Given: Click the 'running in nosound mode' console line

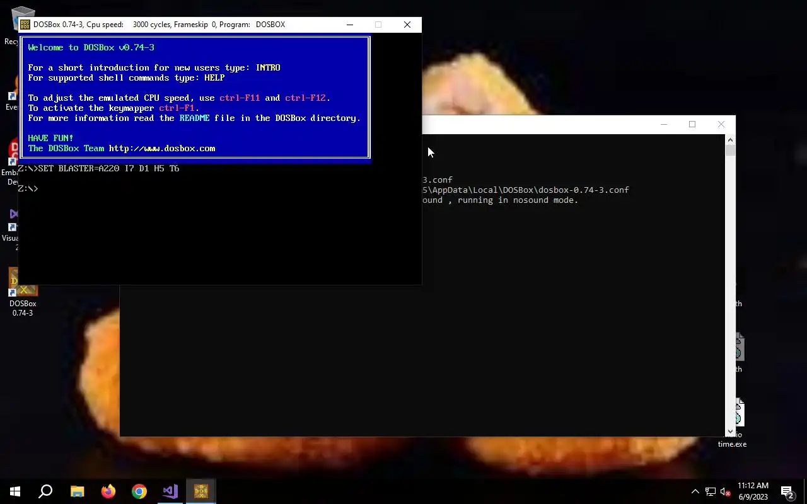Looking at the screenshot, I should tap(501, 200).
